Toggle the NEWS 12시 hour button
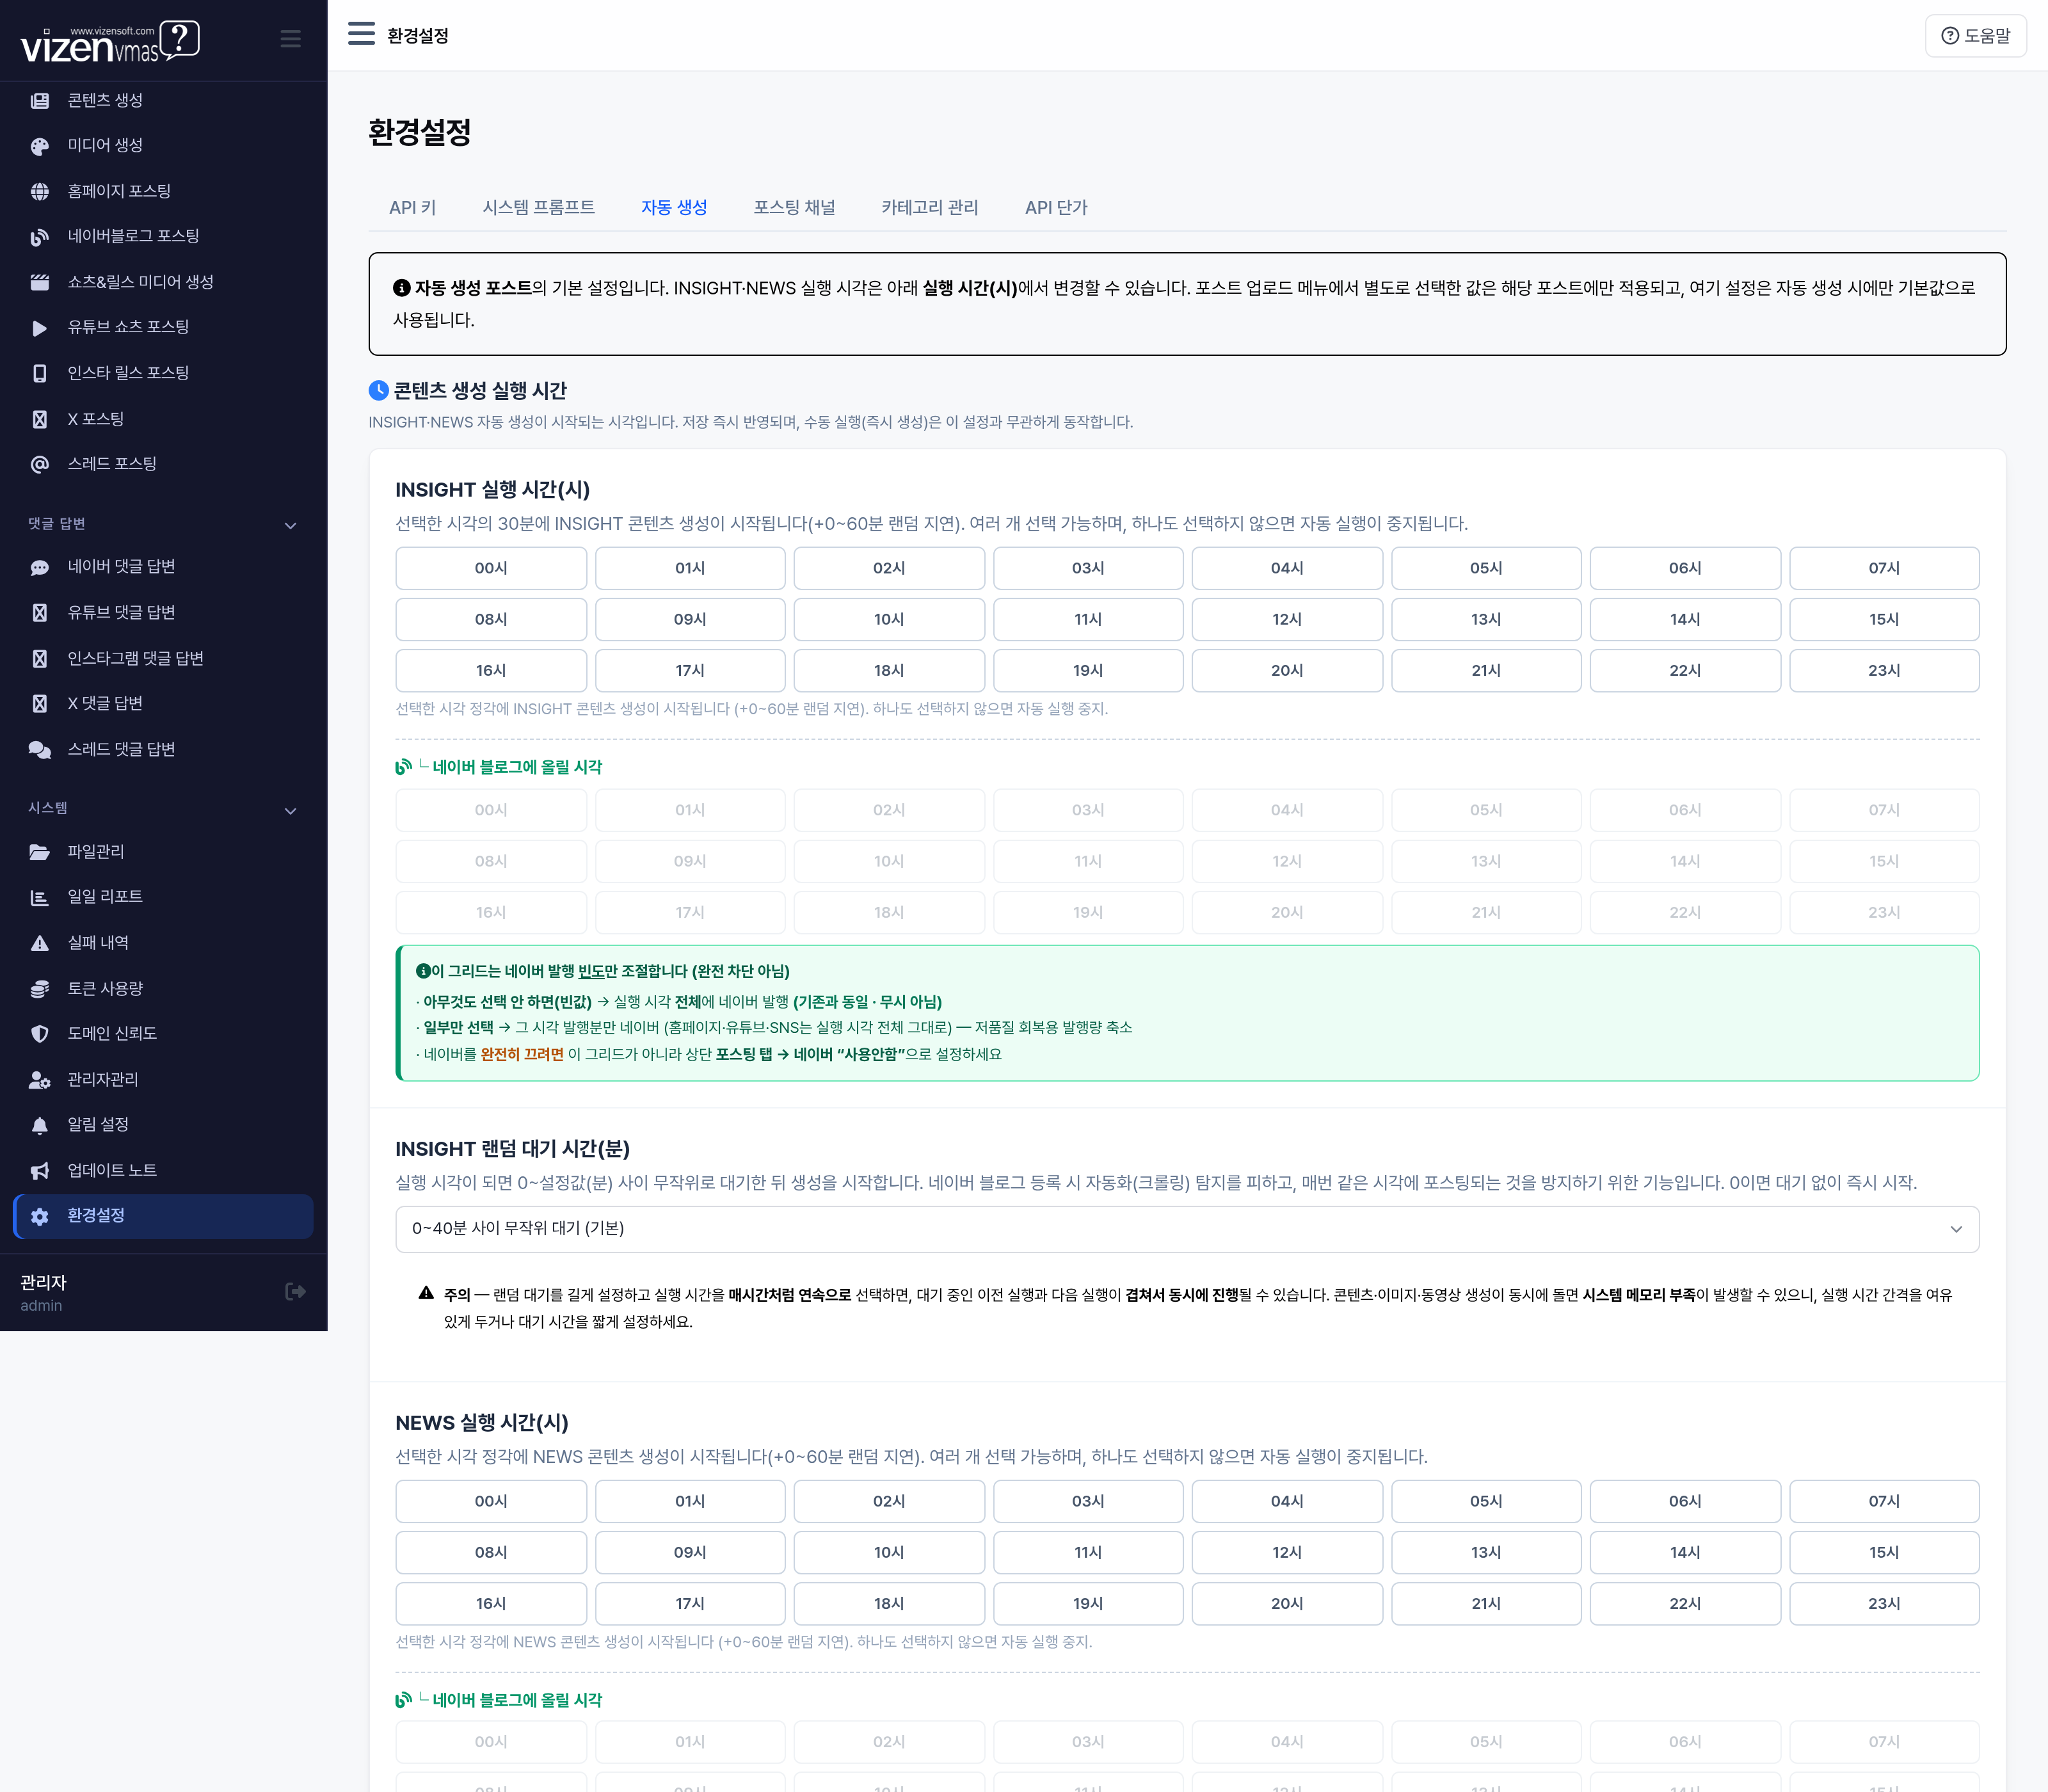Screen dimensions: 2048x1792 click(x=1287, y=1552)
